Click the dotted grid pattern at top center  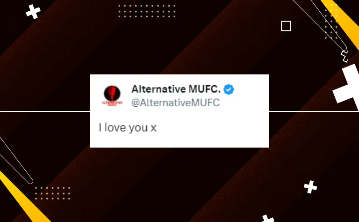(x=147, y=11)
